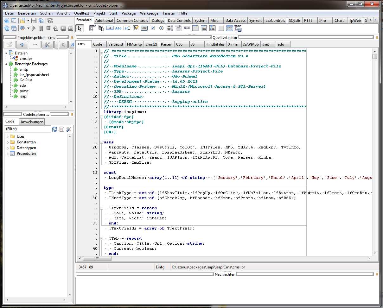Click the Save floppy disk icon
Screen dimensions: 383x308
[34, 21]
